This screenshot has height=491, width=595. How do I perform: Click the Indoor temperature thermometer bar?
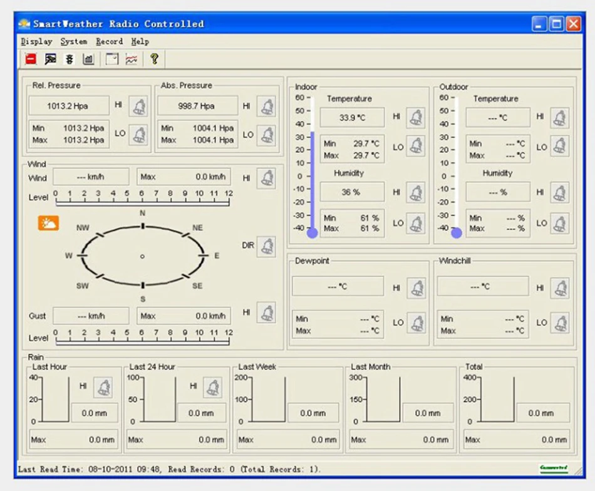(312, 182)
